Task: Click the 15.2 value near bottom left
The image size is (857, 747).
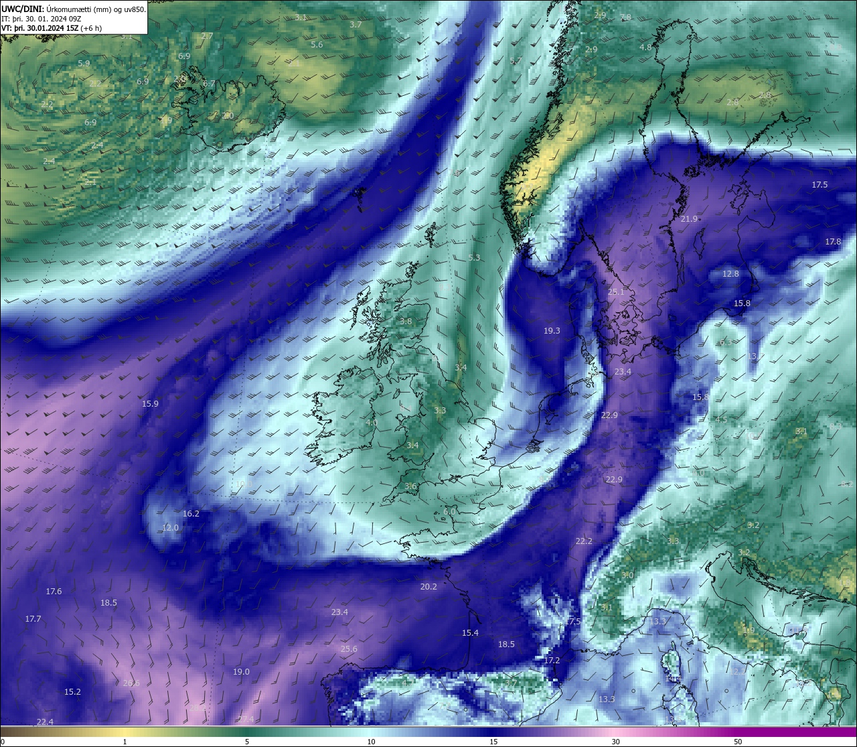Action: click(x=72, y=692)
